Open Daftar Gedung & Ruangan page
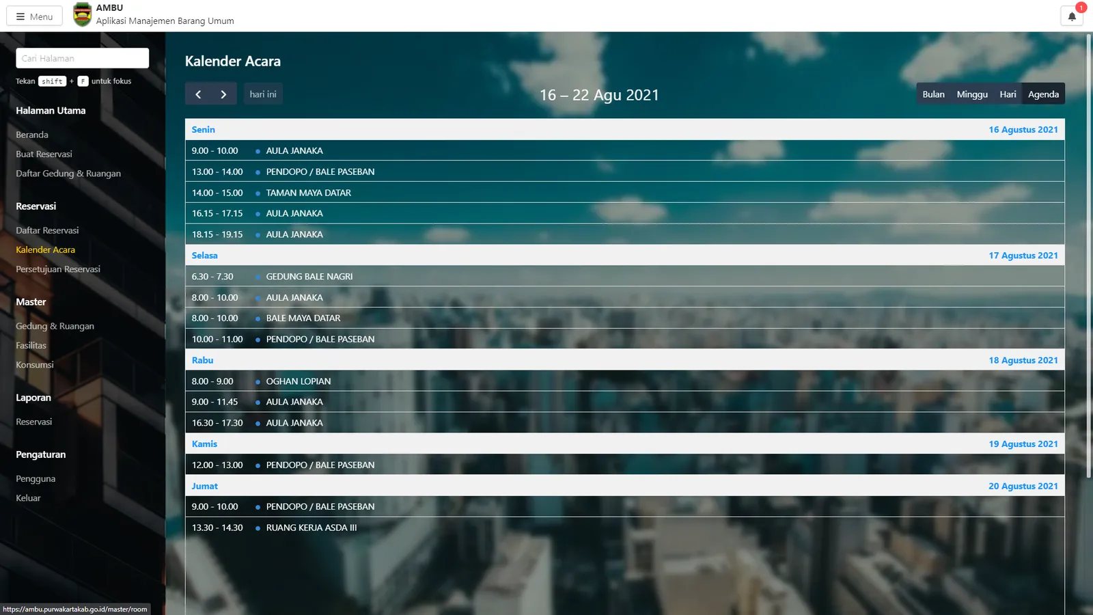 pyautogui.click(x=68, y=174)
